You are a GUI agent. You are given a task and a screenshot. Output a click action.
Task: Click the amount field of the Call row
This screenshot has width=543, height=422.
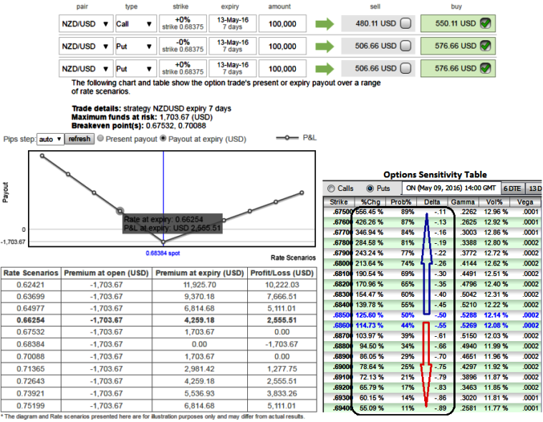click(282, 24)
